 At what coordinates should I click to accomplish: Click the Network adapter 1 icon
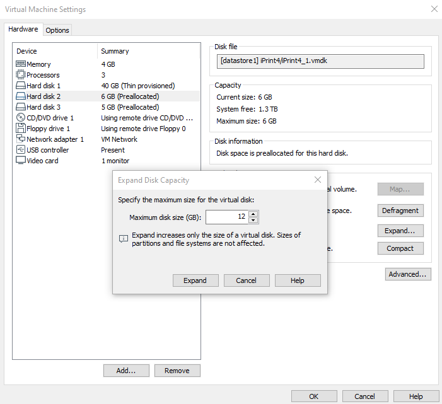tap(21, 139)
